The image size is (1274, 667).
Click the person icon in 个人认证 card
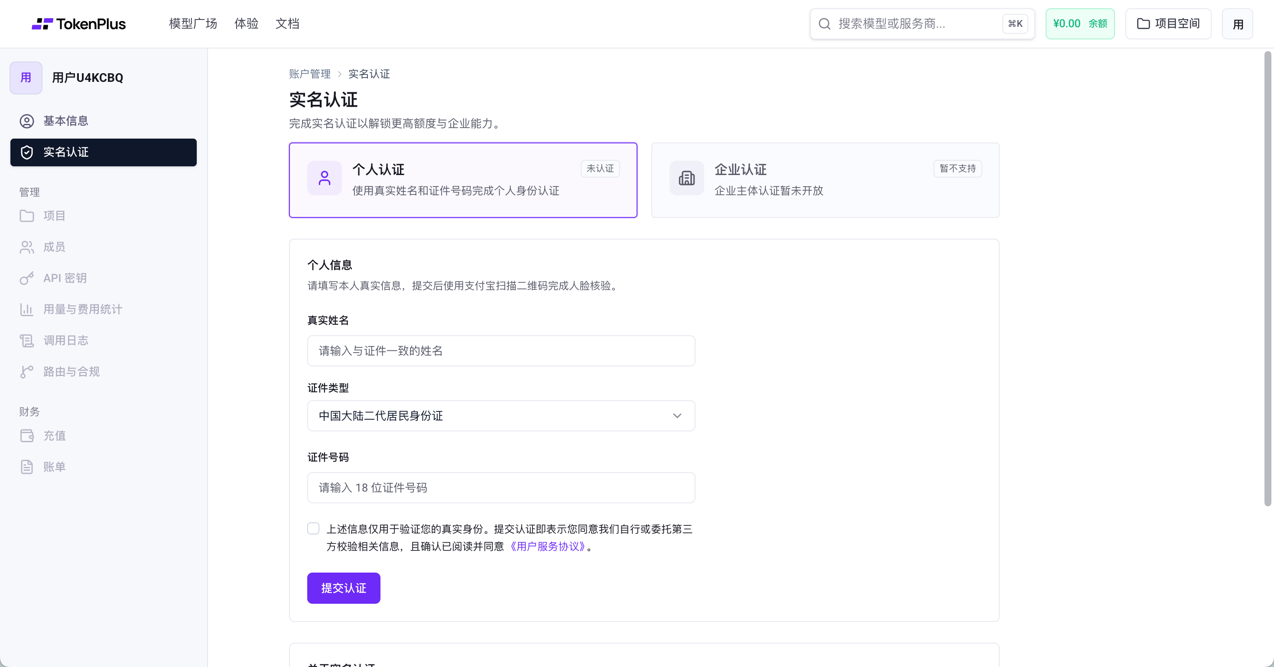click(325, 178)
